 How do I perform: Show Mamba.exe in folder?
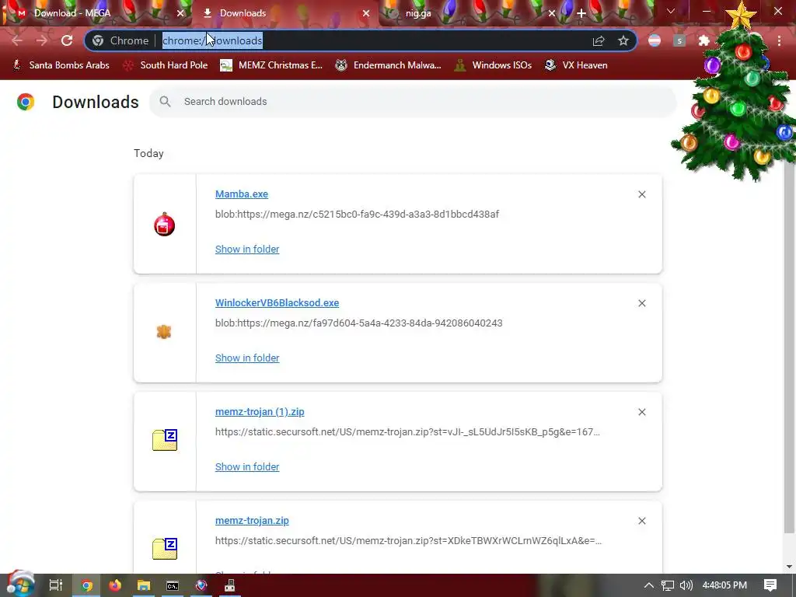247,250
